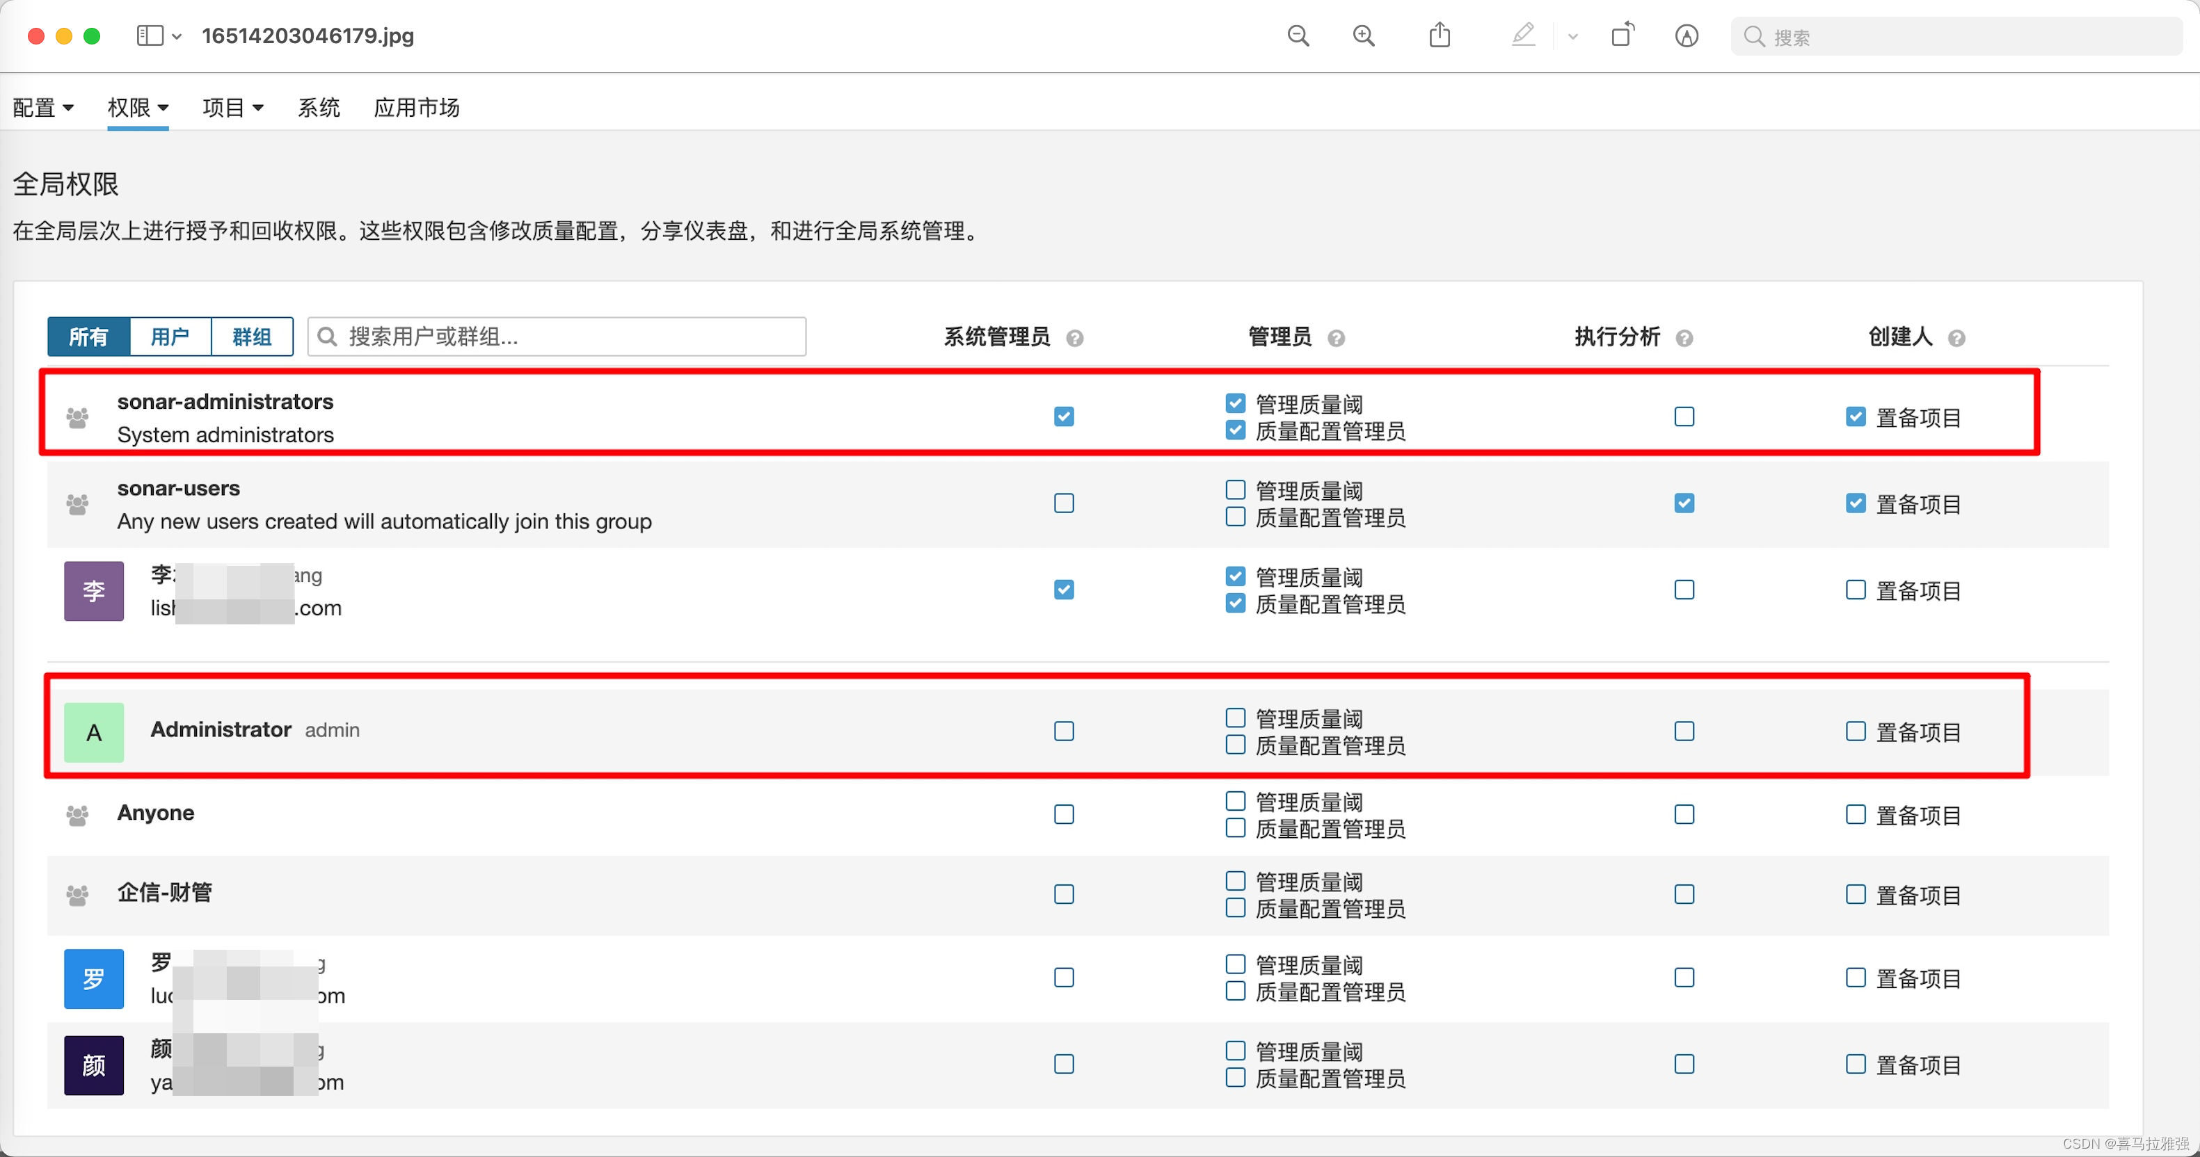This screenshot has width=2200, height=1157.
Task: Click help icon next to 创建人
Action: point(1956,339)
